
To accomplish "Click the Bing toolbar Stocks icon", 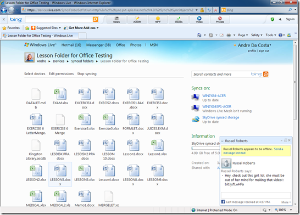I will tap(179, 20).
